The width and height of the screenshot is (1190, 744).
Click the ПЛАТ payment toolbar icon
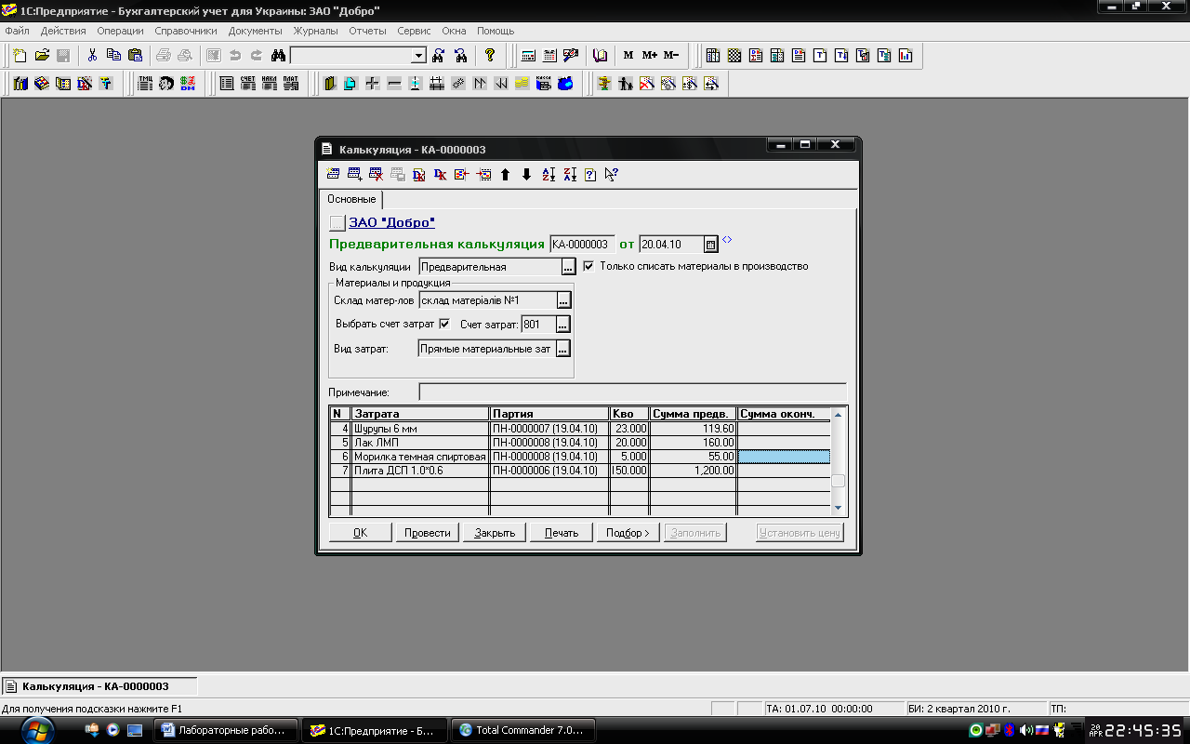click(291, 84)
